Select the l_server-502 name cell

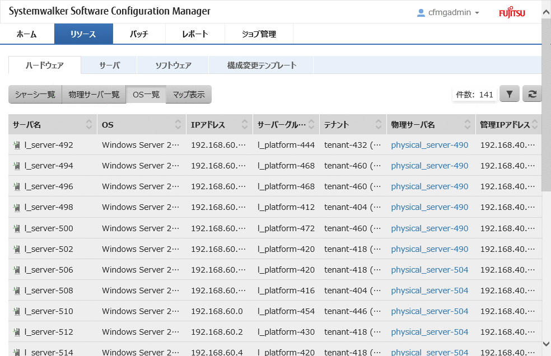point(53,249)
